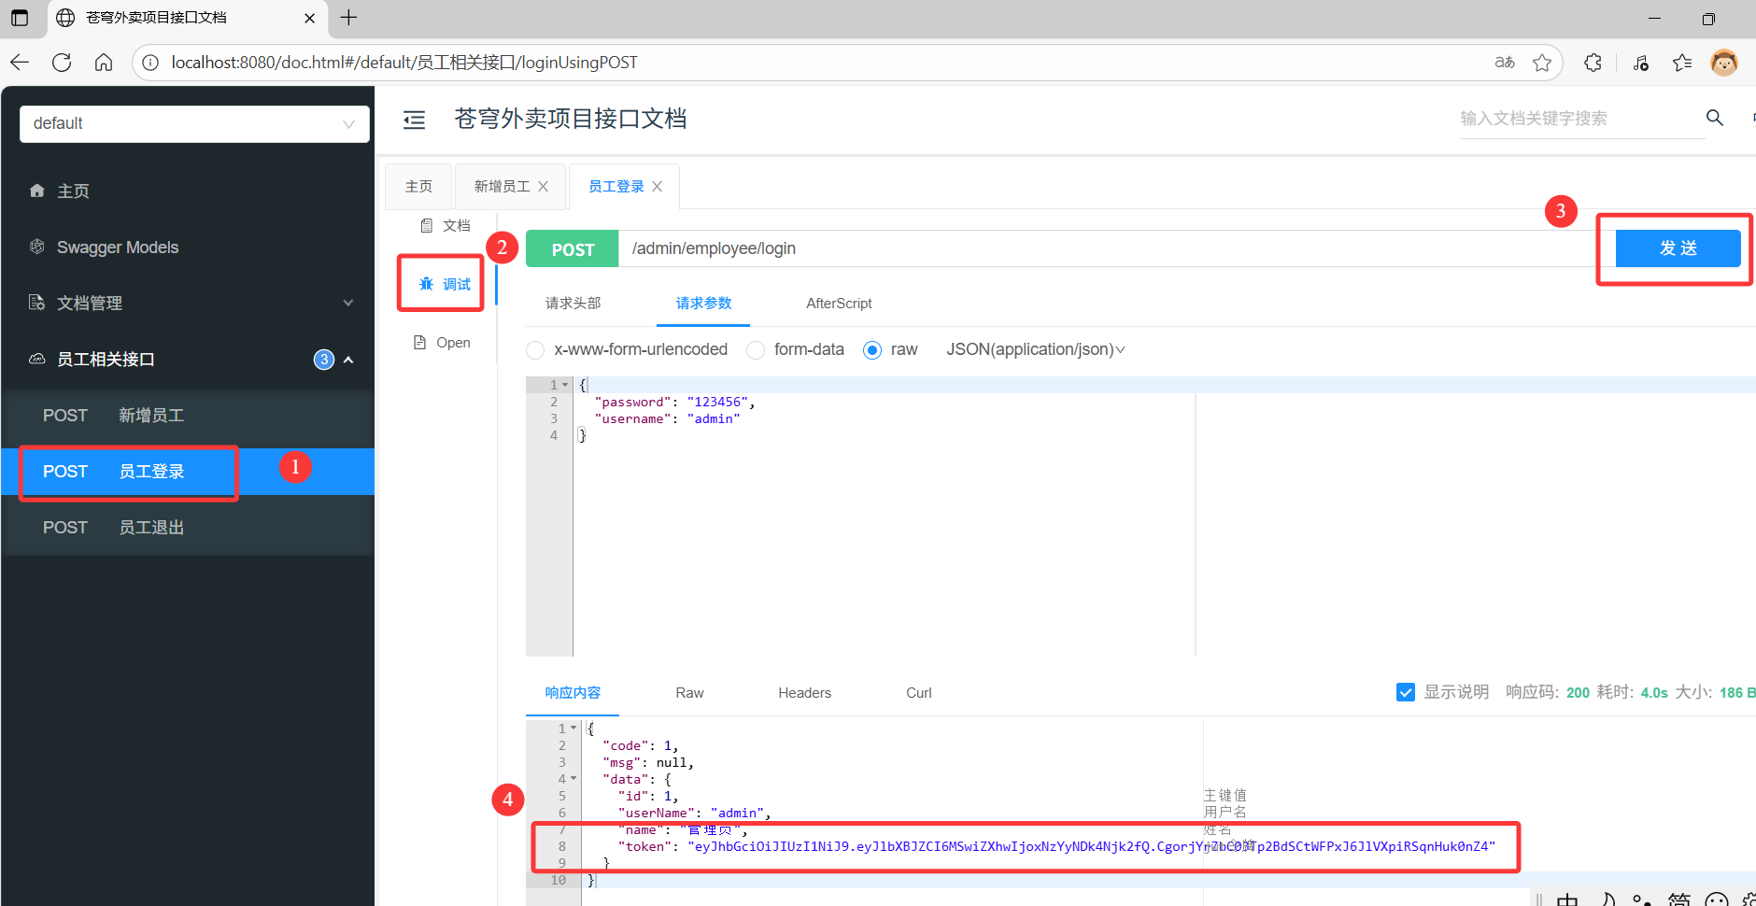This screenshot has width=1756, height=906.
Task: Reload the page with refresh icon
Action: coord(62,63)
